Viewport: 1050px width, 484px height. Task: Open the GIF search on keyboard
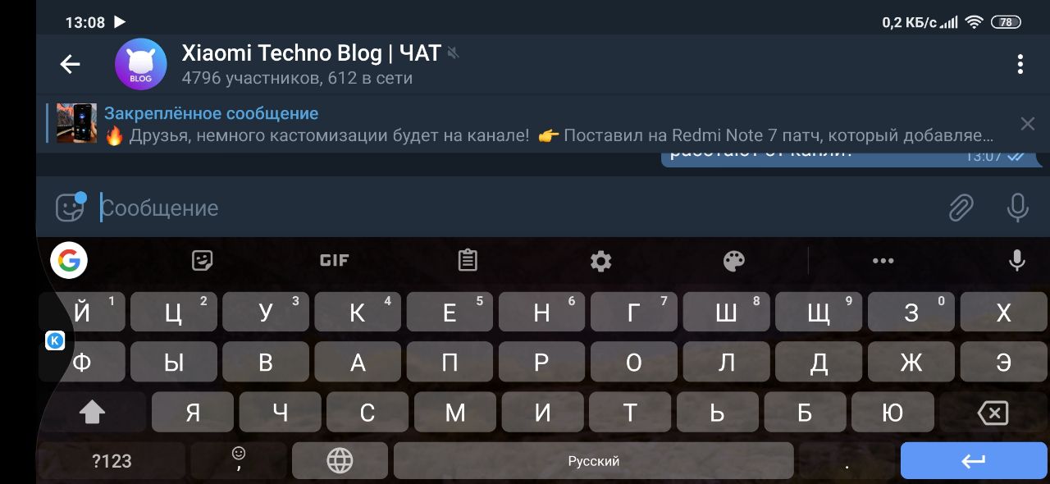pos(335,261)
